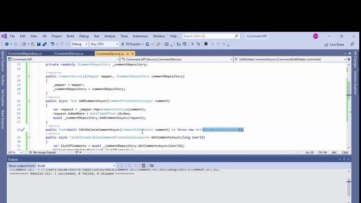Click the Find in Files icon
This screenshot has width=361, height=203.
click(x=159, y=44)
